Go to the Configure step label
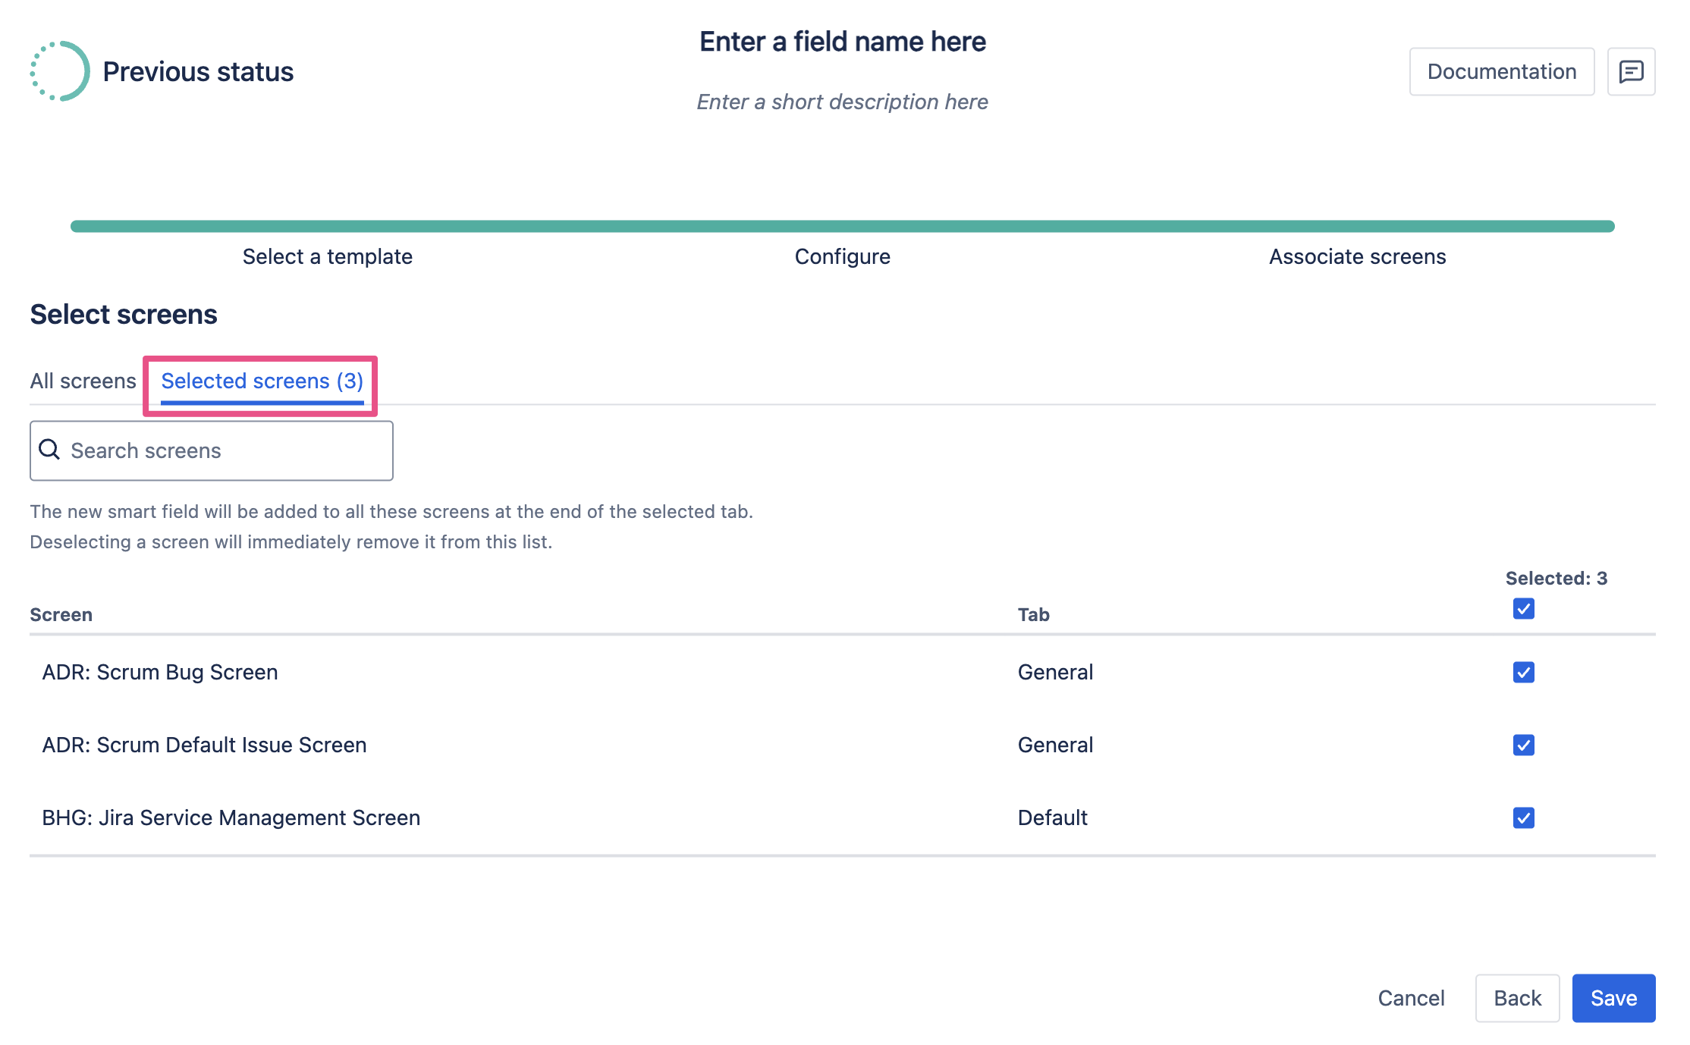The image size is (1690, 1045). click(x=842, y=256)
